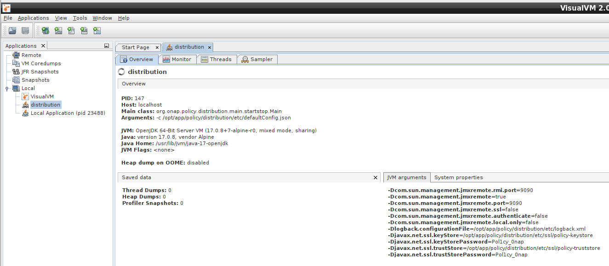Click the Heap Dumps: 0 entry
This screenshot has width=609, height=266.
(x=144, y=197)
